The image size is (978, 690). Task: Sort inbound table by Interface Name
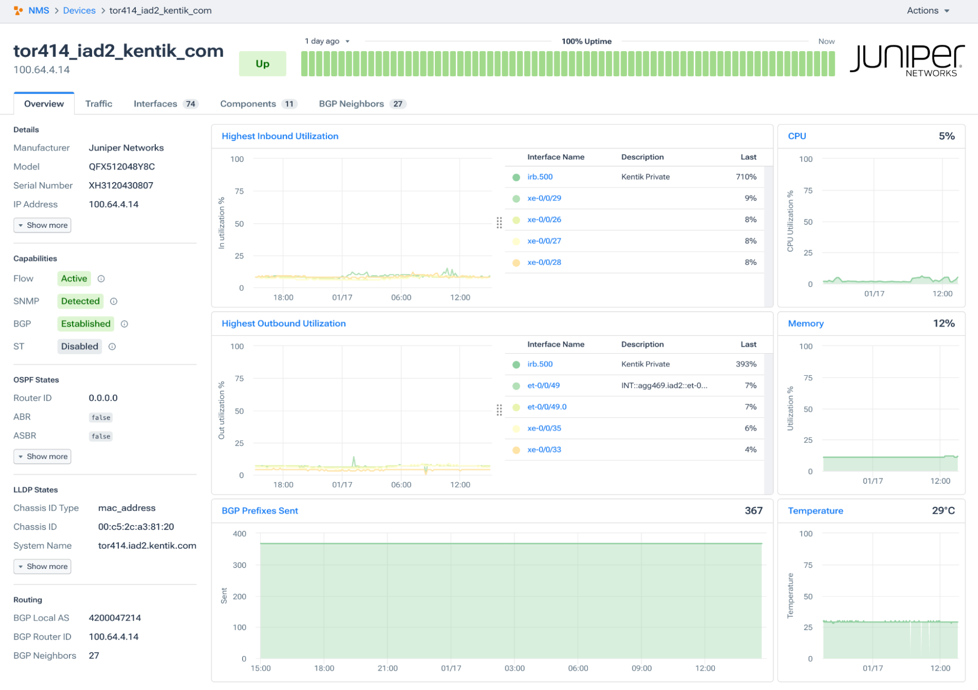coord(556,157)
